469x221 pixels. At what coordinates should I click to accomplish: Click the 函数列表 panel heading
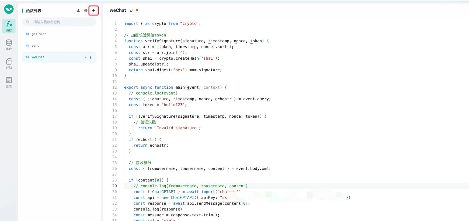coord(34,11)
